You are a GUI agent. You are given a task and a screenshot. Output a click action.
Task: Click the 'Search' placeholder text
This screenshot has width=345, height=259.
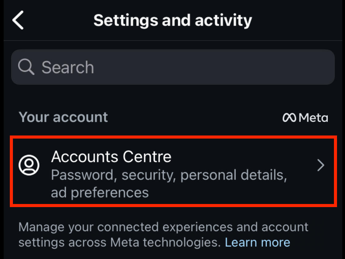point(68,67)
